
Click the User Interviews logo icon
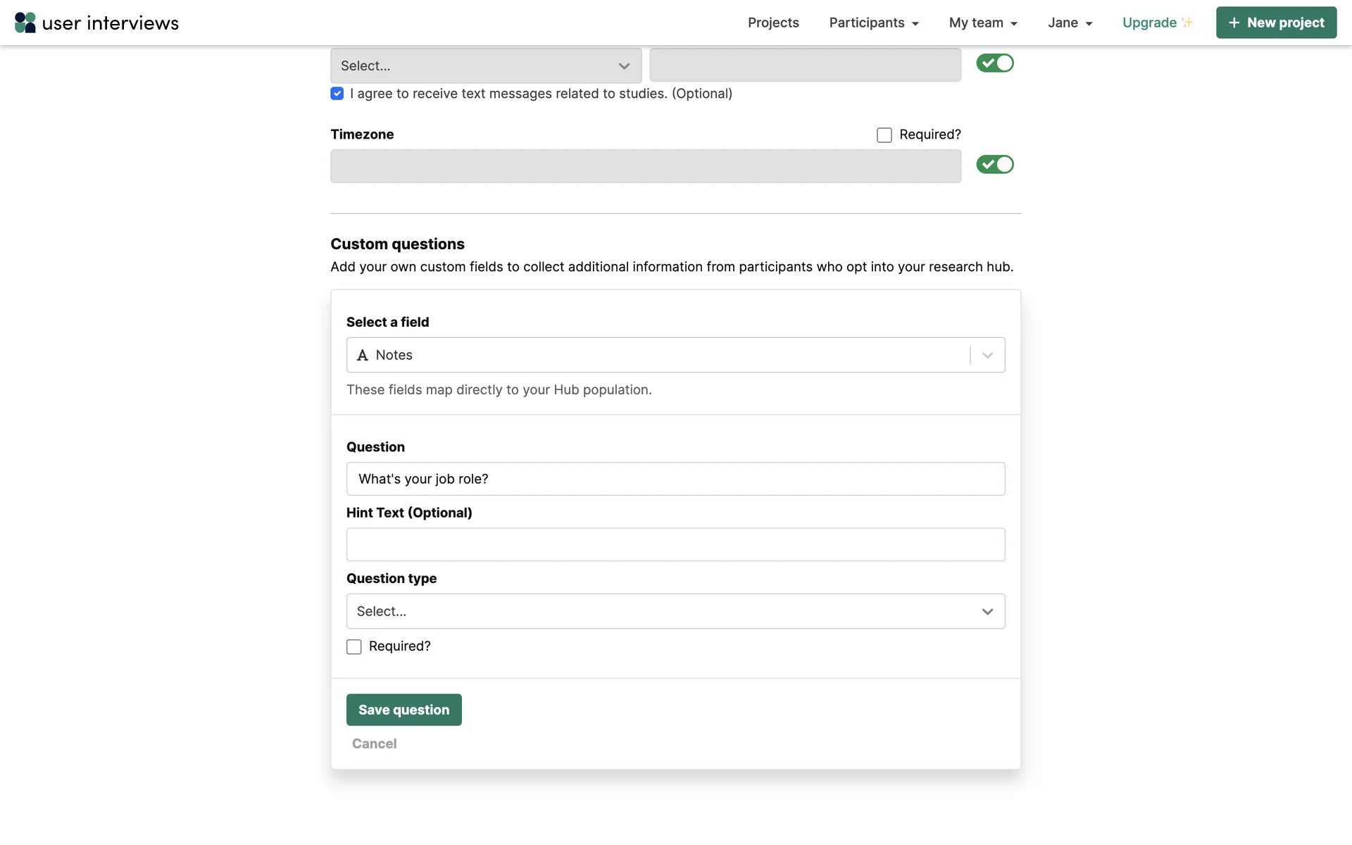(x=25, y=23)
